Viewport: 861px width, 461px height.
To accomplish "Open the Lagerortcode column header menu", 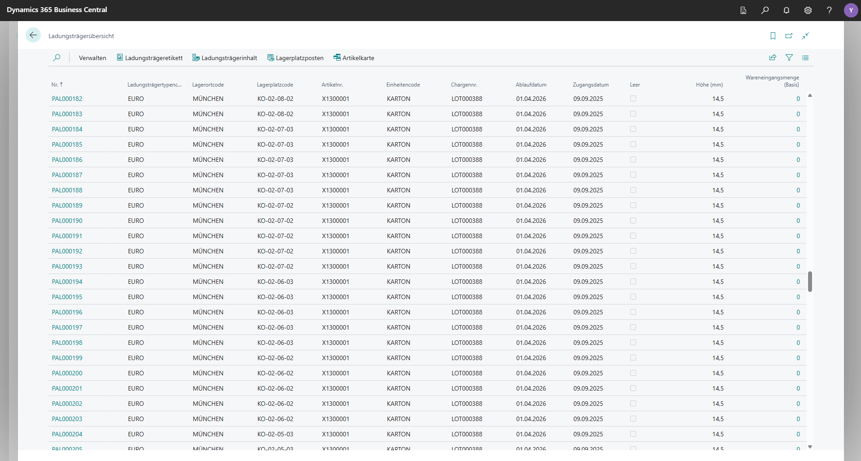I will pos(208,84).
